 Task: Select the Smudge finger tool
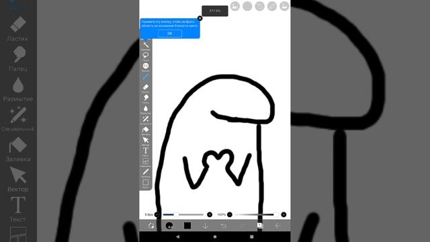click(146, 98)
